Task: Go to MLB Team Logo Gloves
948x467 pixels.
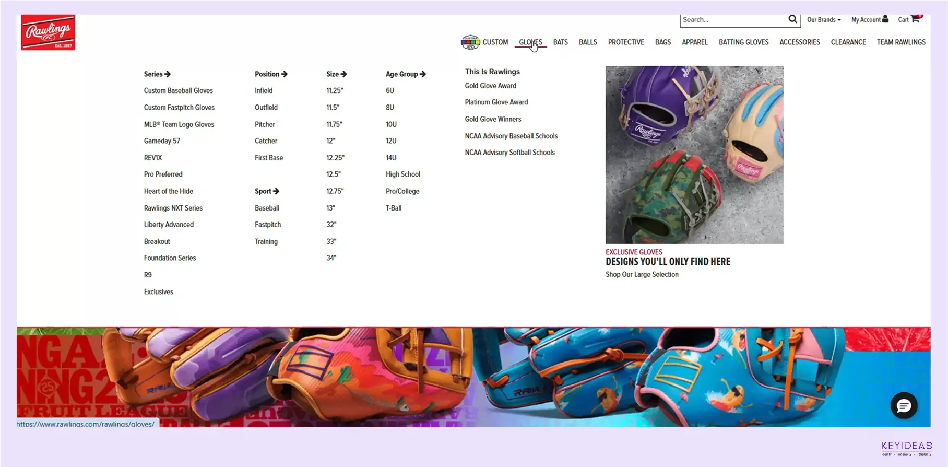Action: [179, 124]
